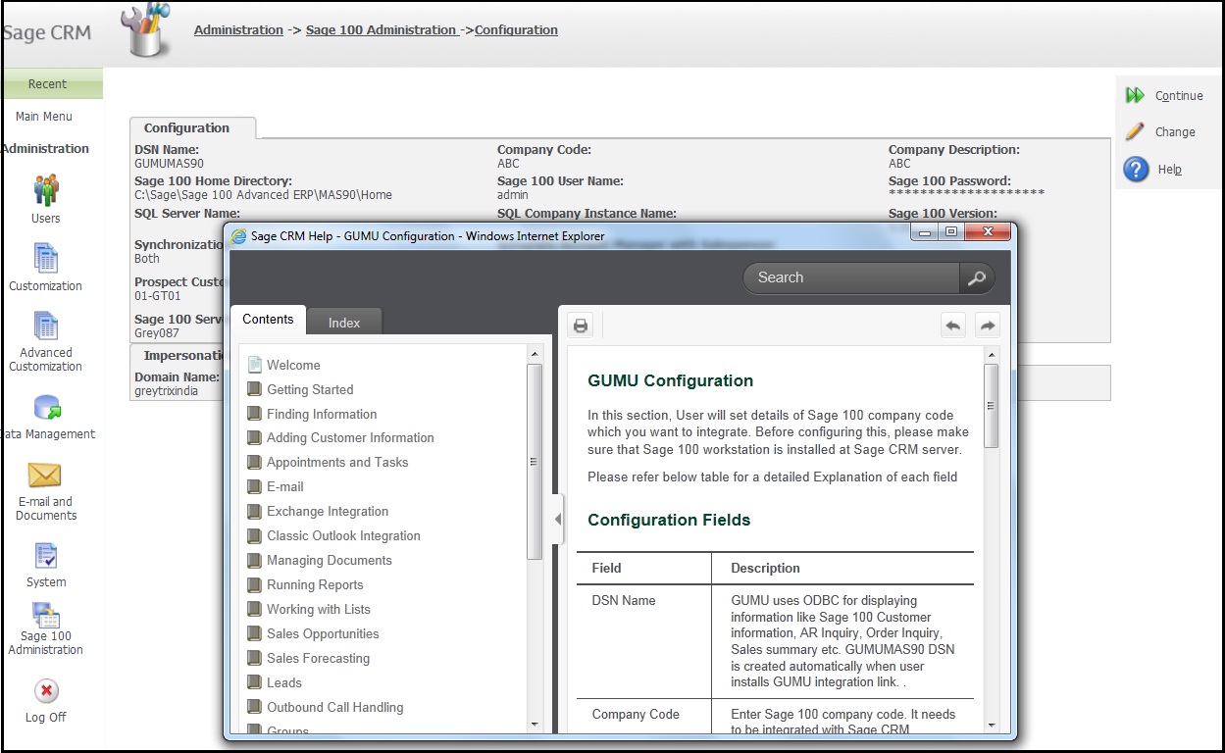Open the Customization icon in sidebar
This screenshot has height=753, width=1225.
click(45, 258)
